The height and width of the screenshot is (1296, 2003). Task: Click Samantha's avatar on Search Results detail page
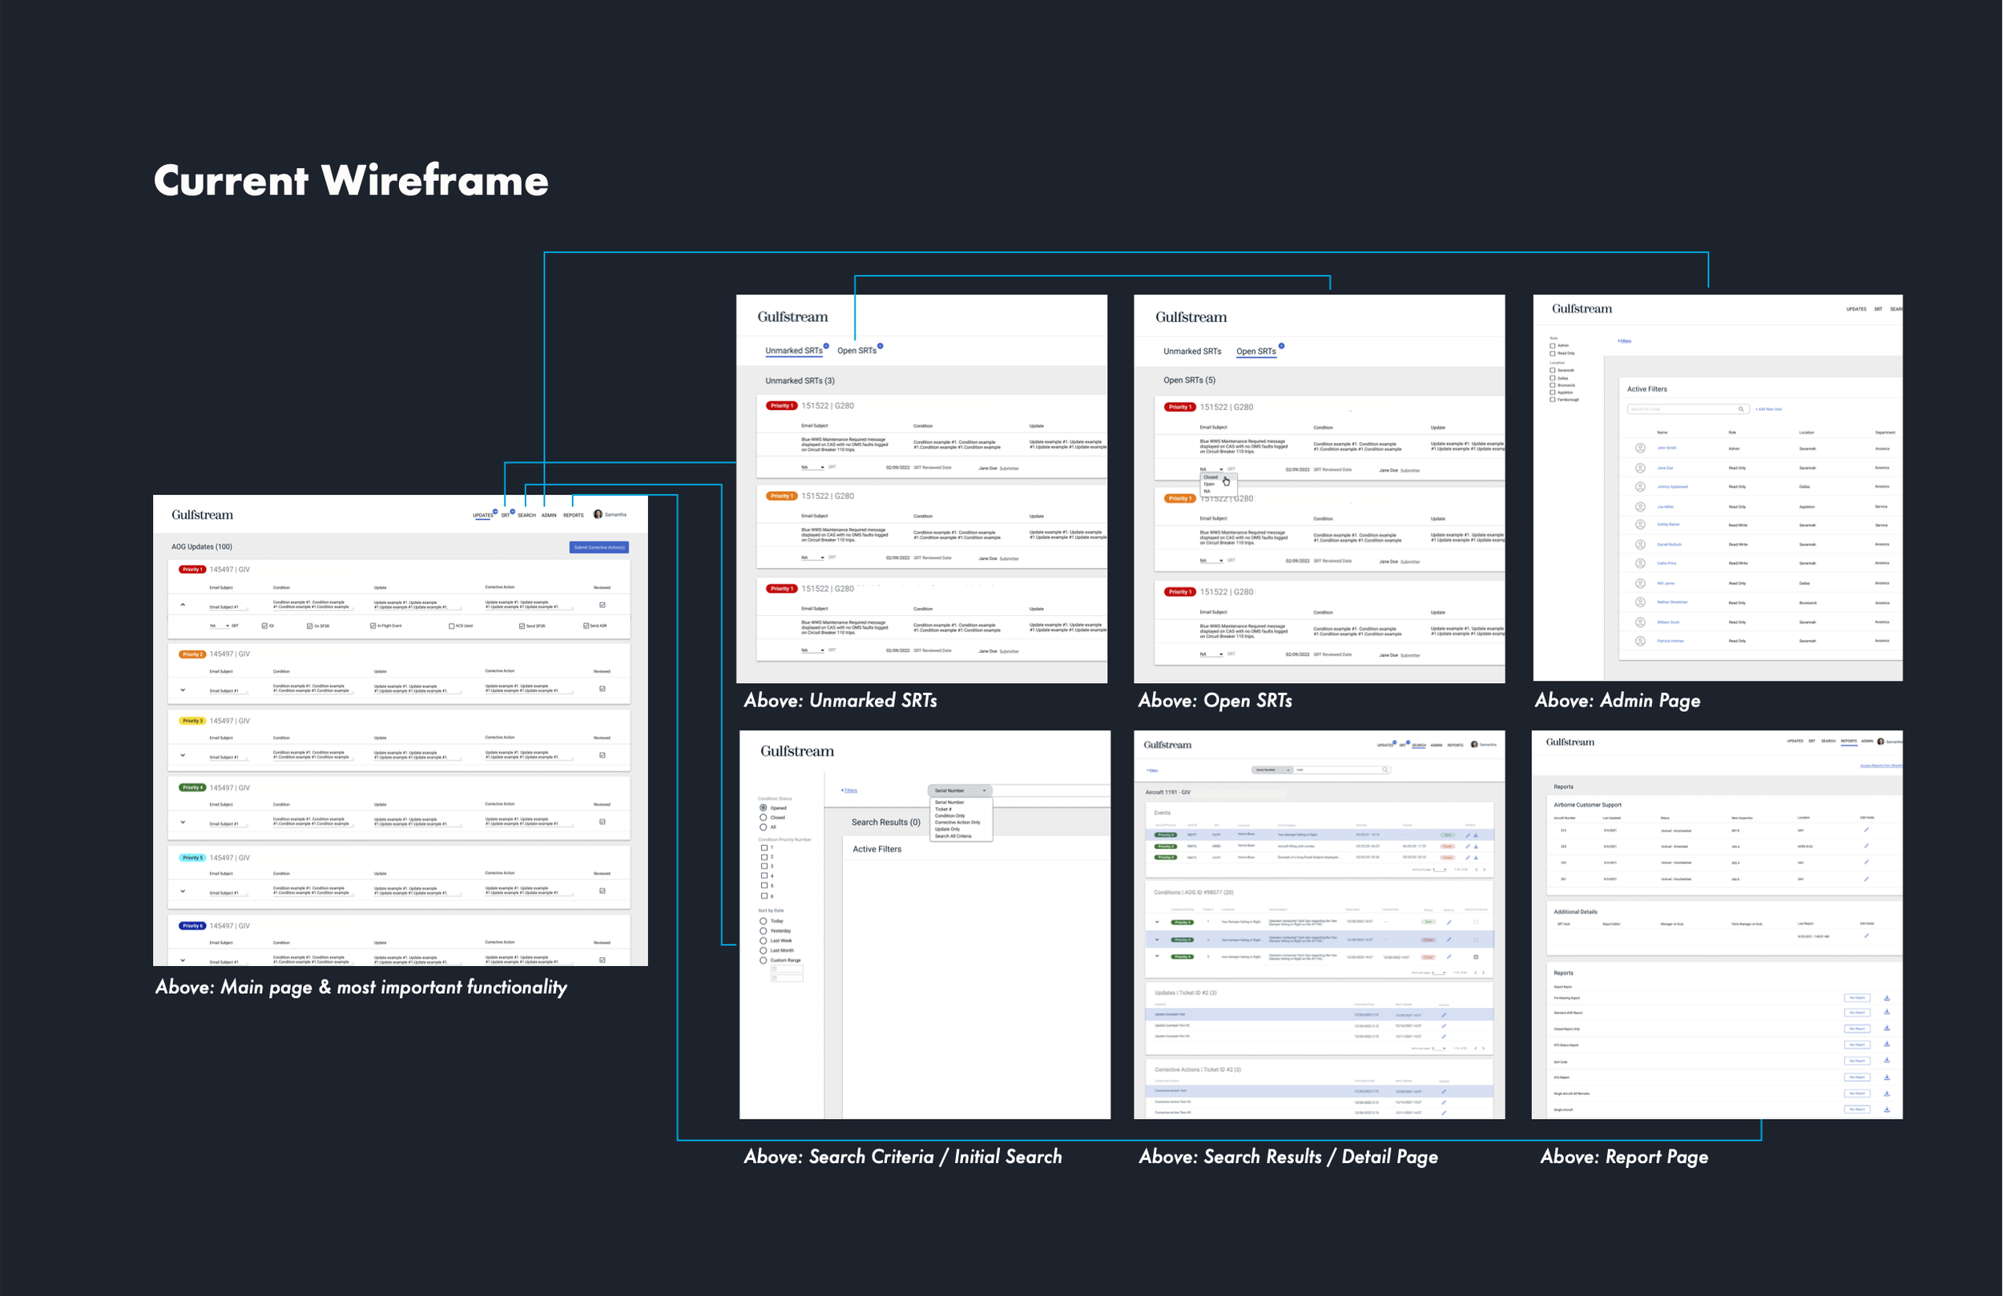1474,744
